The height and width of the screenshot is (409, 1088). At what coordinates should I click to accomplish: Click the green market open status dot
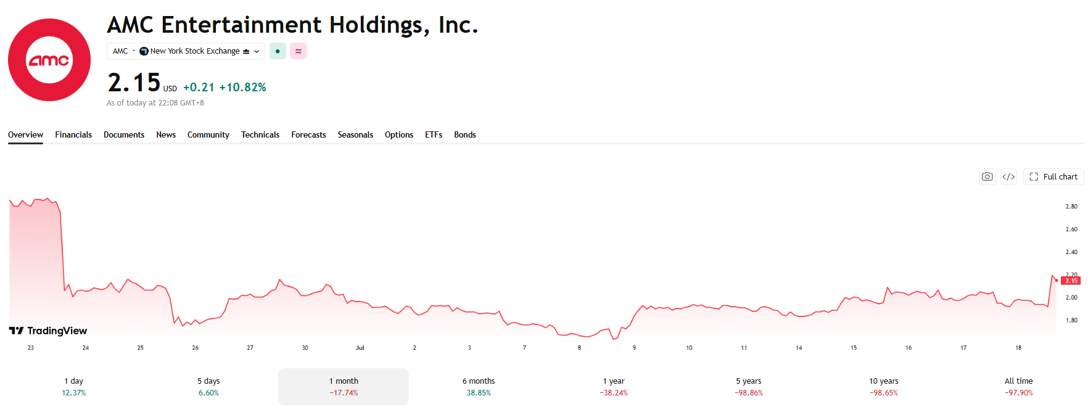coord(278,51)
